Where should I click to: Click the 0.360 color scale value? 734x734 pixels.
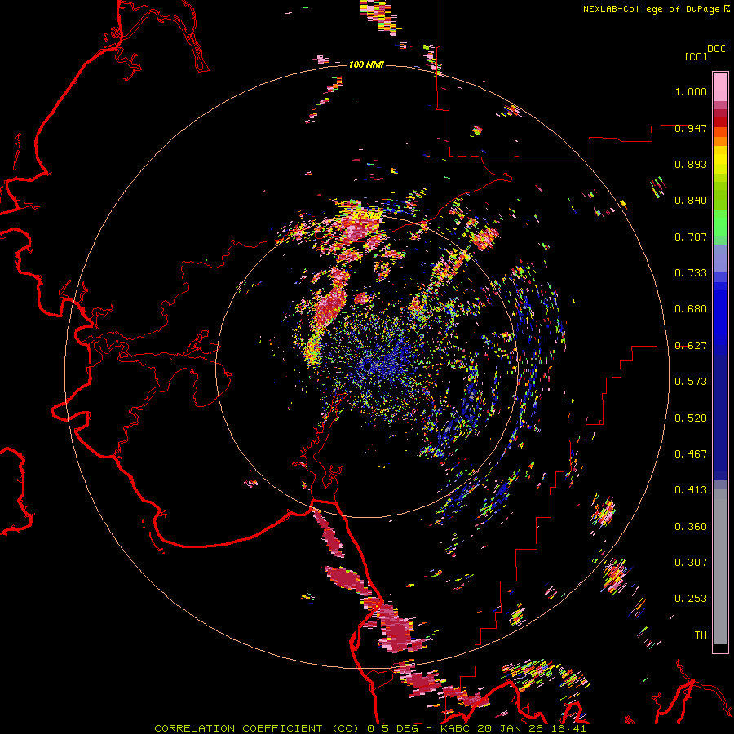click(691, 527)
